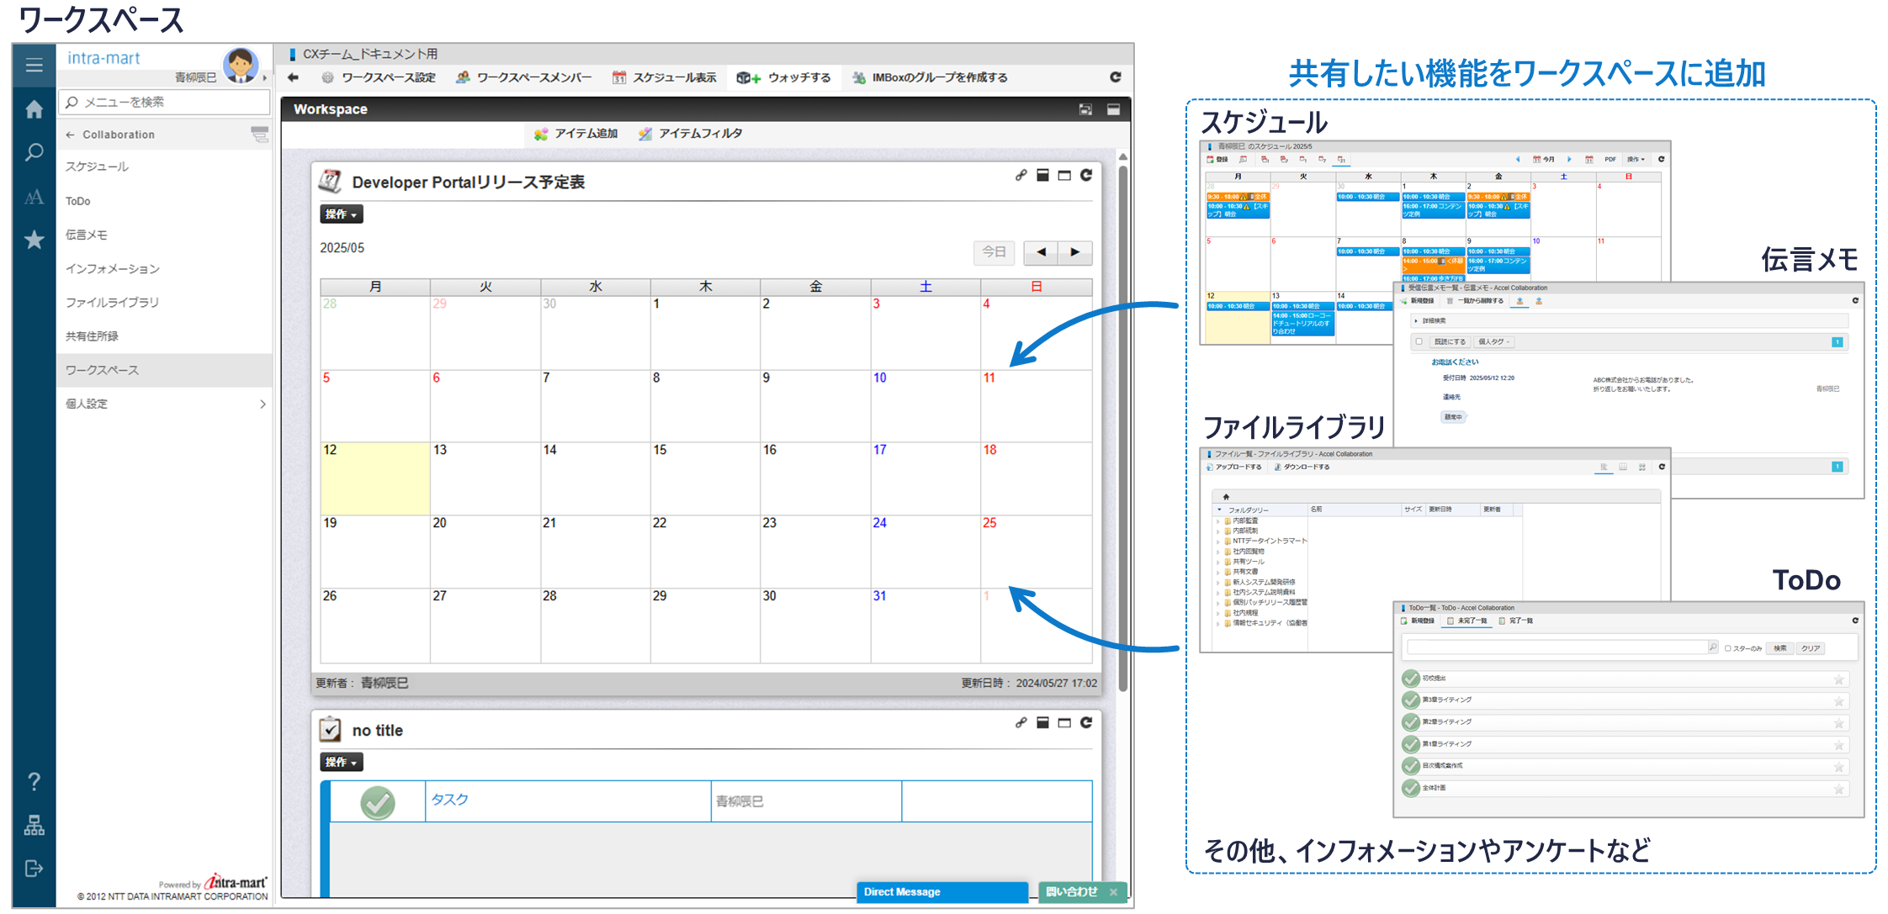Click the Workspace panel restore icon
The image size is (1888, 914).
(x=1085, y=109)
